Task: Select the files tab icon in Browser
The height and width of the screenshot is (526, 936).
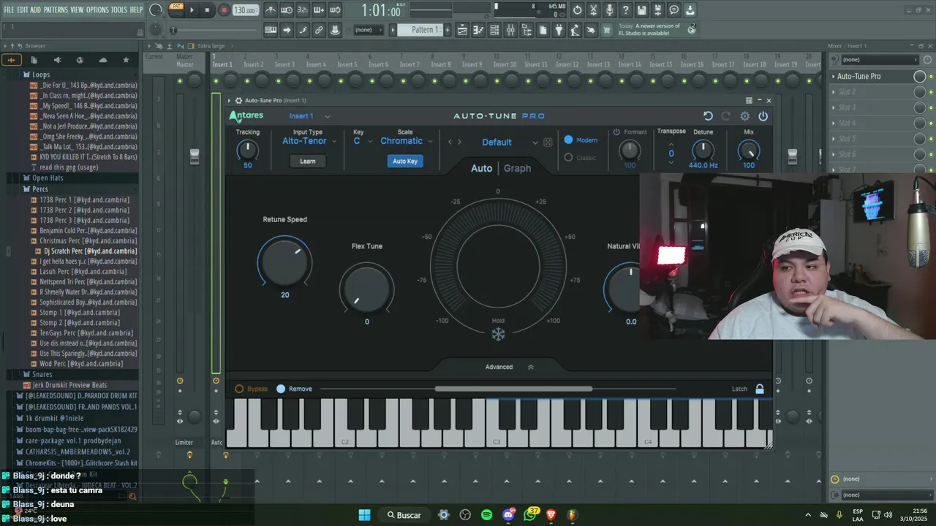Action: (x=34, y=60)
